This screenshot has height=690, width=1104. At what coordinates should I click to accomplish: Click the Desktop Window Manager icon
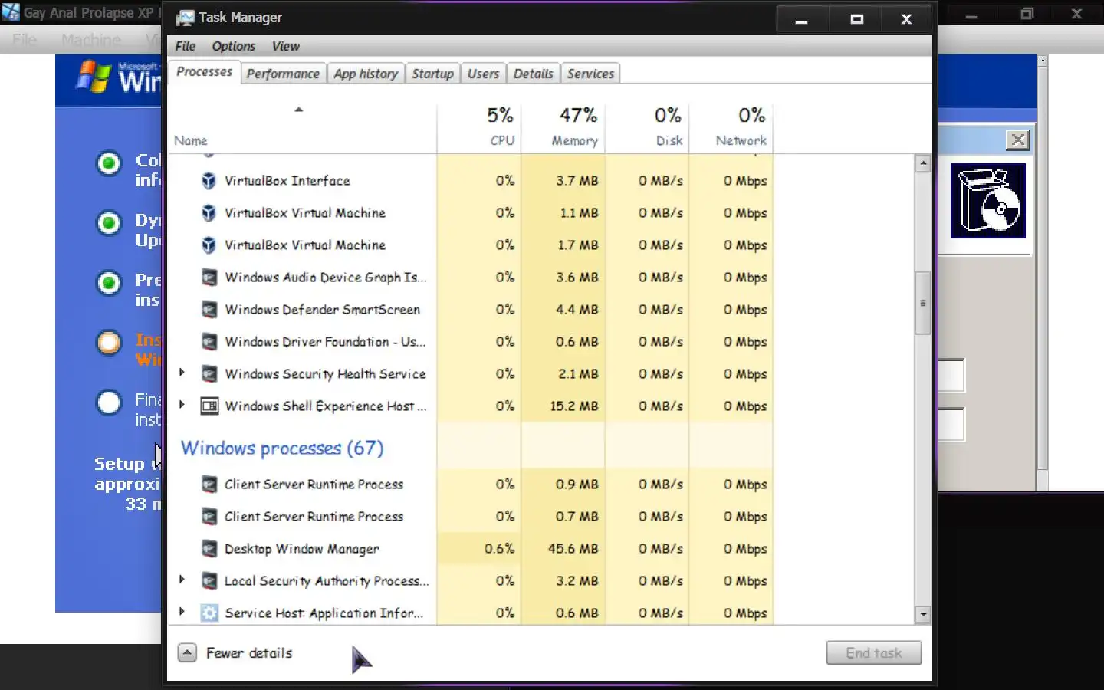click(209, 549)
